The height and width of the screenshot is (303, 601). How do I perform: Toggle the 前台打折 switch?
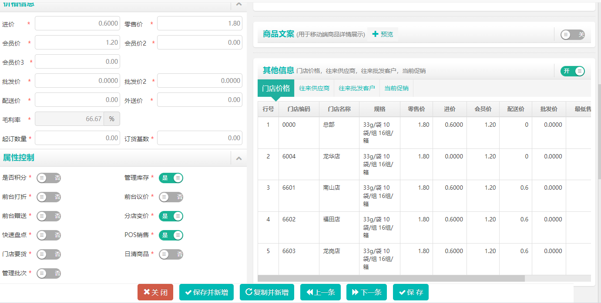[x=49, y=197]
